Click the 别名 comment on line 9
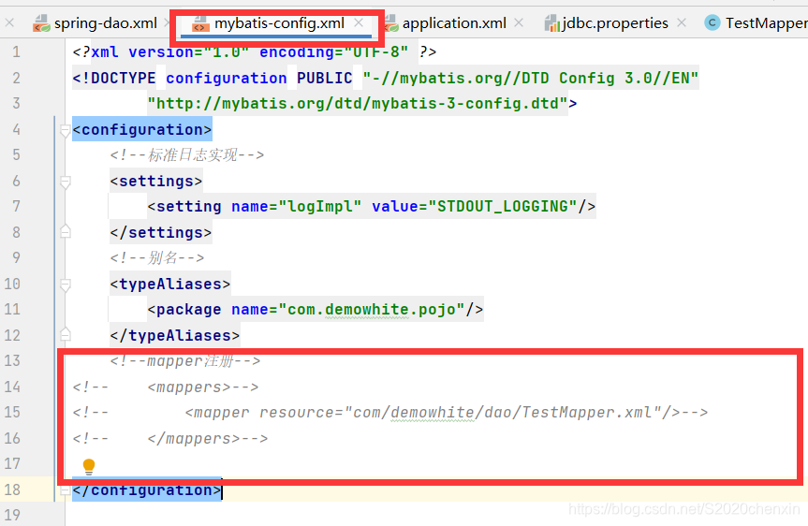 (x=157, y=258)
